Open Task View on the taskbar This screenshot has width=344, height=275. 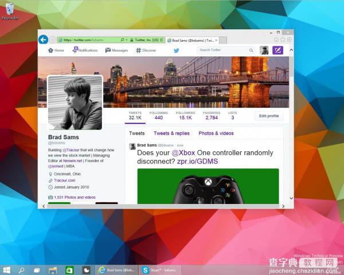pyautogui.click(x=37, y=270)
